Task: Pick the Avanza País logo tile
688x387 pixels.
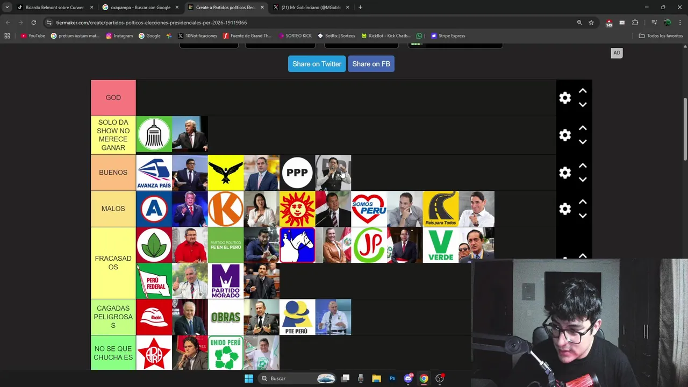Action: (154, 173)
